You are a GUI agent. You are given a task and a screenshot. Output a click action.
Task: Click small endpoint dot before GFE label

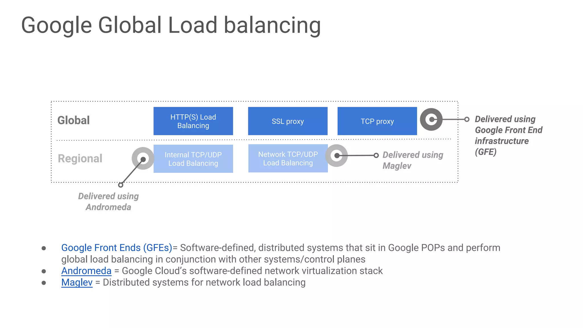point(467,119)
